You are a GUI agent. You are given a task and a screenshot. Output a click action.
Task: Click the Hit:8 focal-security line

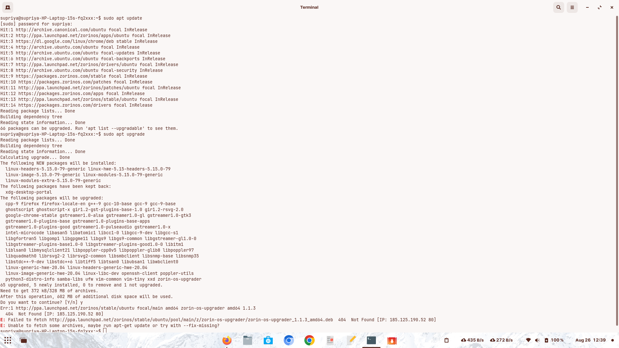[x=82, y=71]
